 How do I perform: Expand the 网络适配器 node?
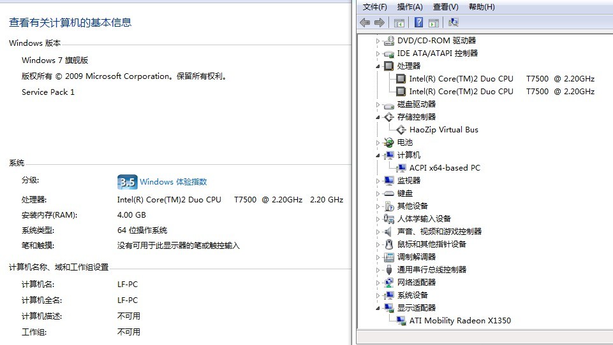coord(378,283)
